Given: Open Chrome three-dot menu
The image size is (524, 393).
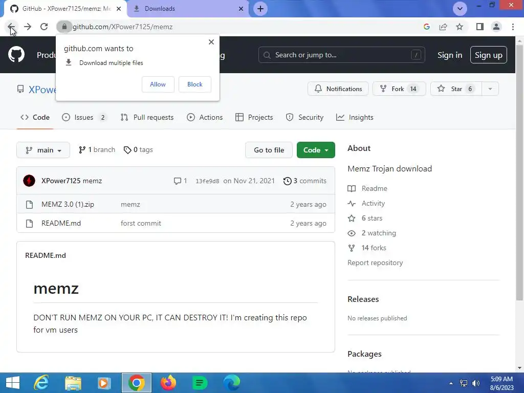Looking at the screenshot, I should pyautogui.click(x=513, y=27).
